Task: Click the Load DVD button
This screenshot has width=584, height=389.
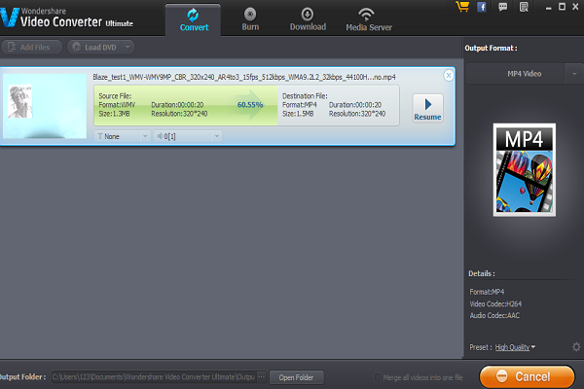Action: pos(95,48)
